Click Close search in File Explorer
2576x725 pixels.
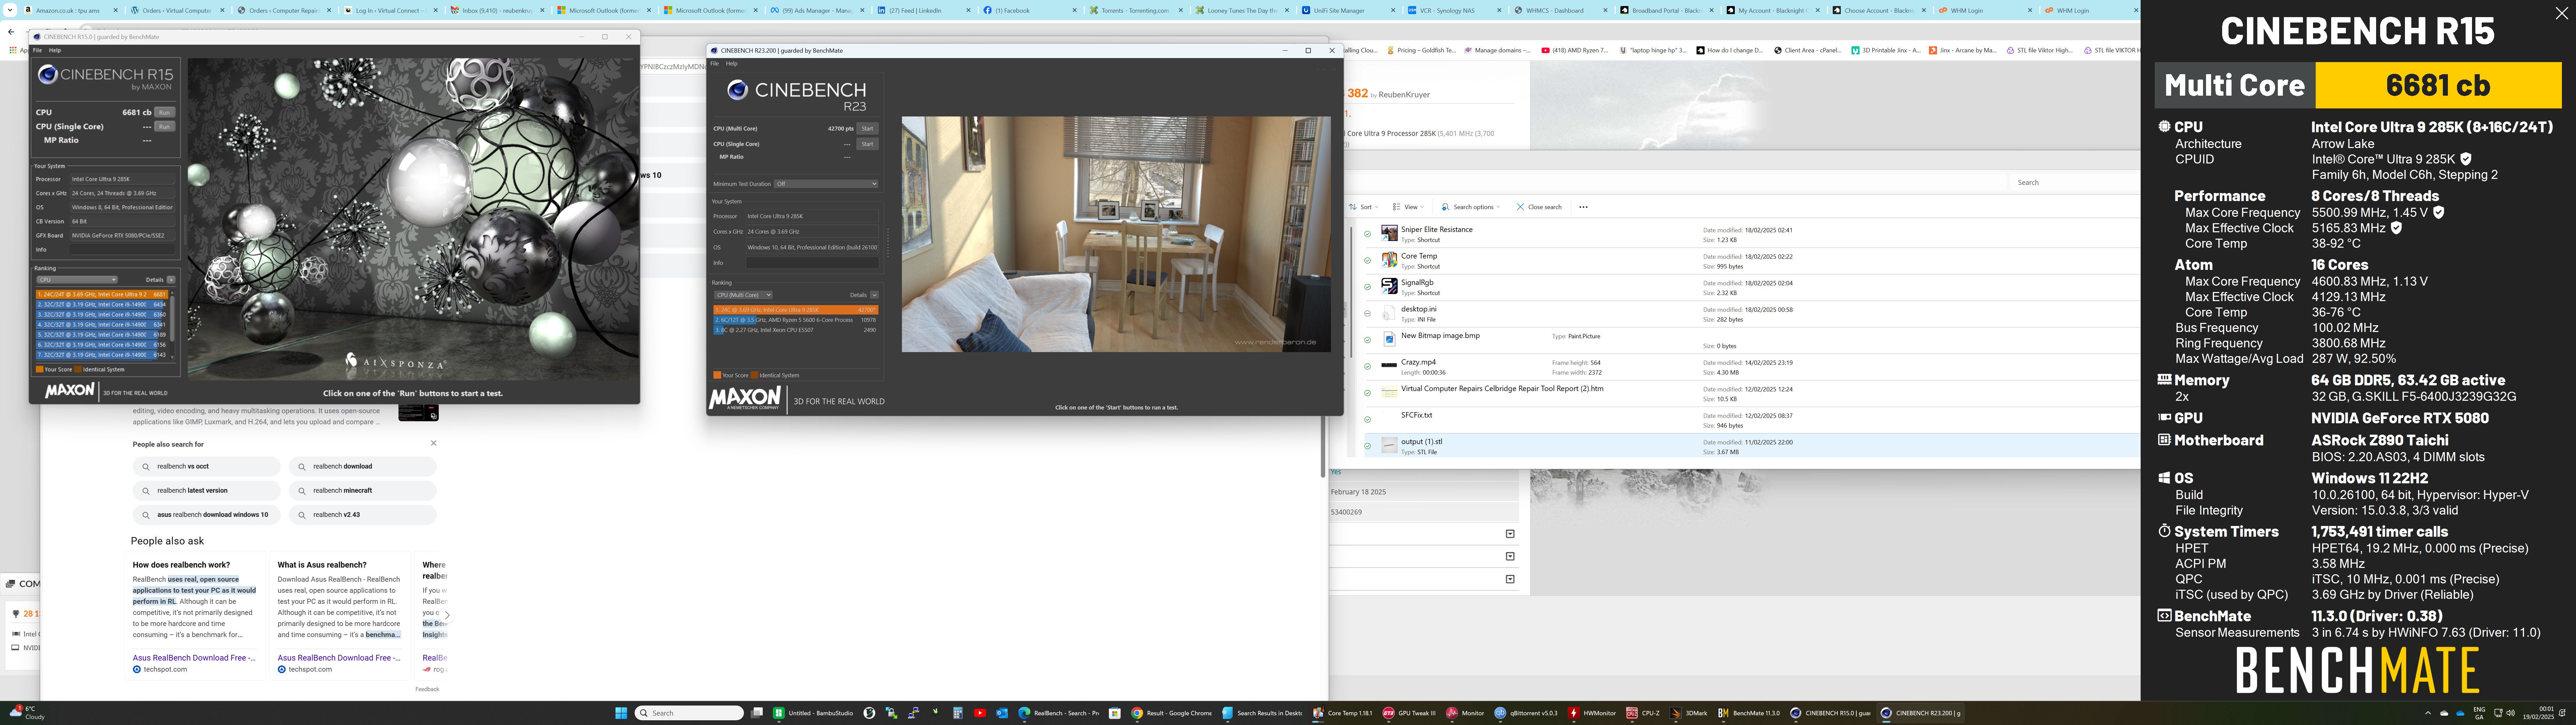point(1539,207)
